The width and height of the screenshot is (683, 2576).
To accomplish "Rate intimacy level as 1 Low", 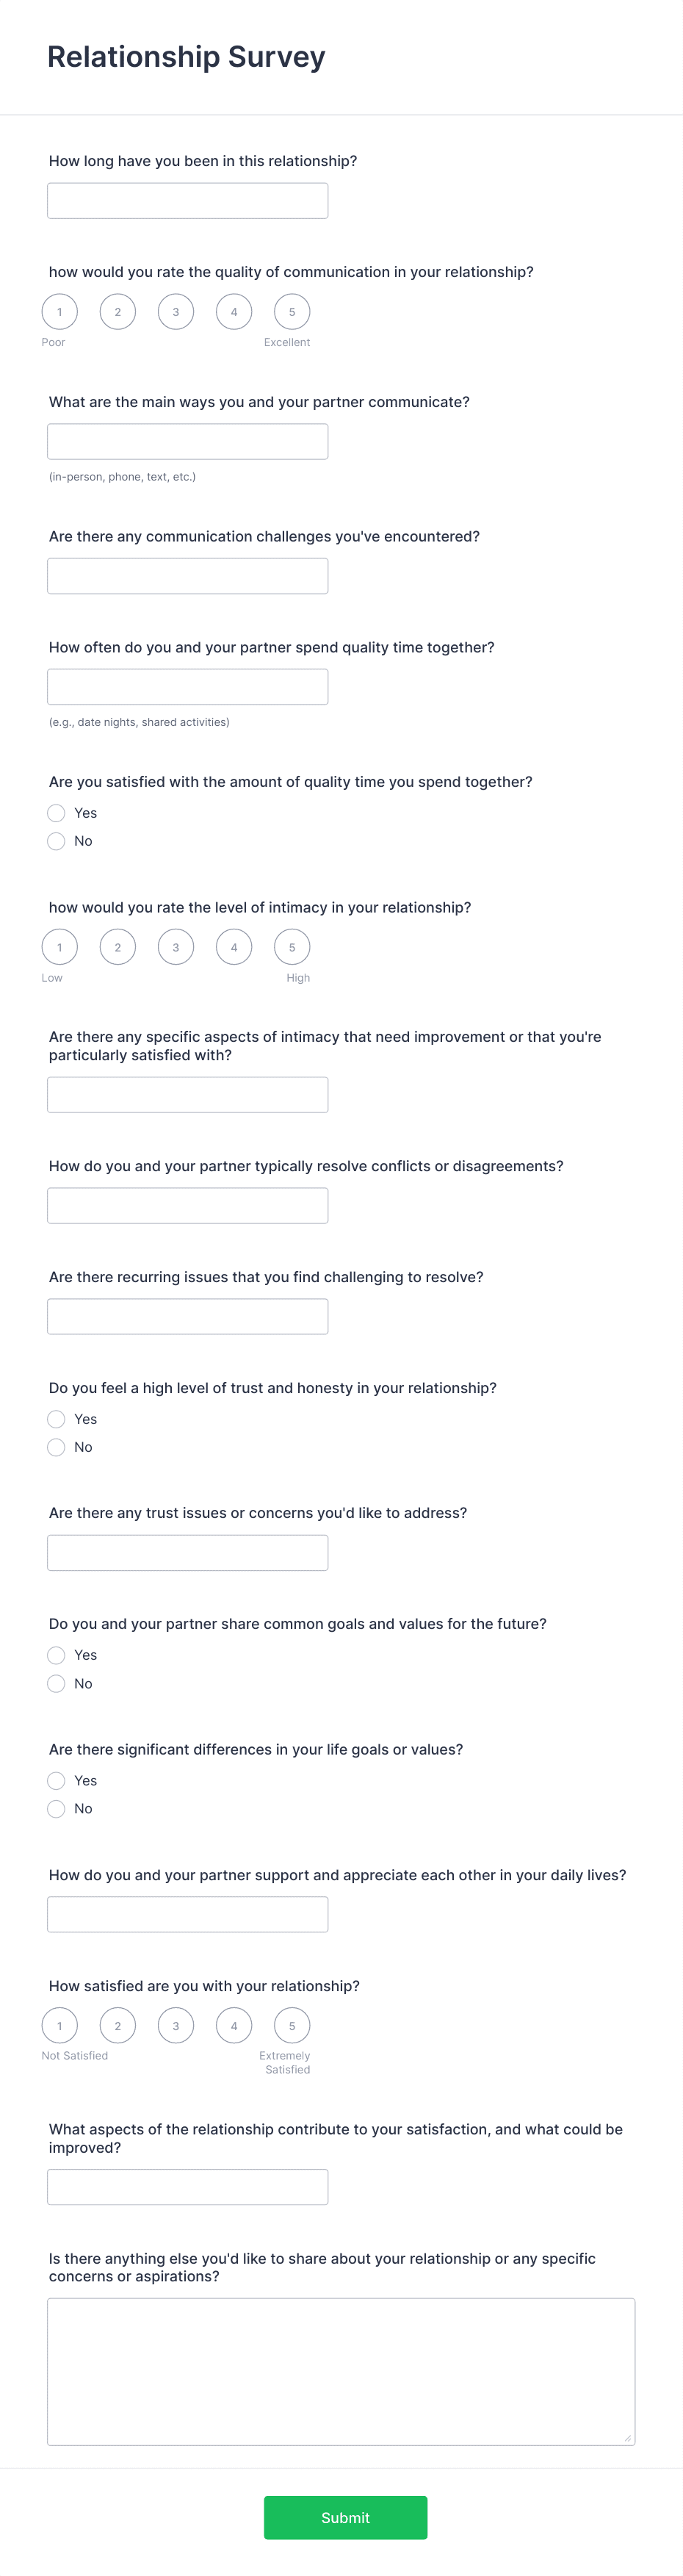I will (59, 947).
